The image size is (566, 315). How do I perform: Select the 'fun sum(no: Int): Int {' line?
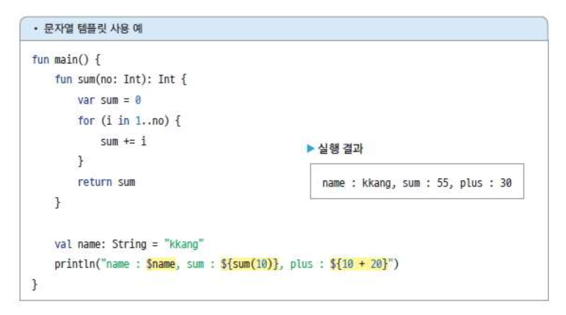[121, 80]
